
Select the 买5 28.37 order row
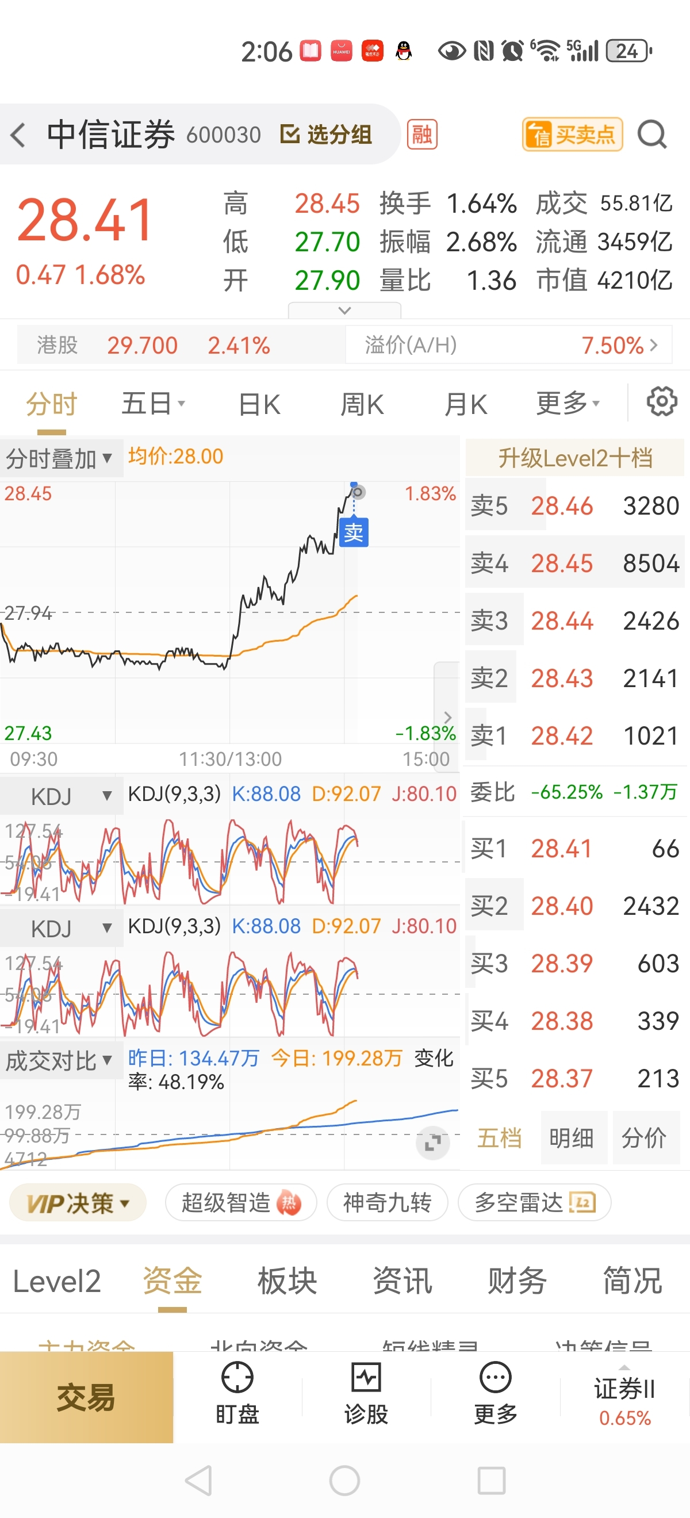pyautogui.click(x=575, y=1078)
